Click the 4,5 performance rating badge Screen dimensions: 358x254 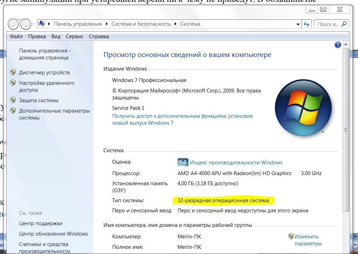coord(182,162)
